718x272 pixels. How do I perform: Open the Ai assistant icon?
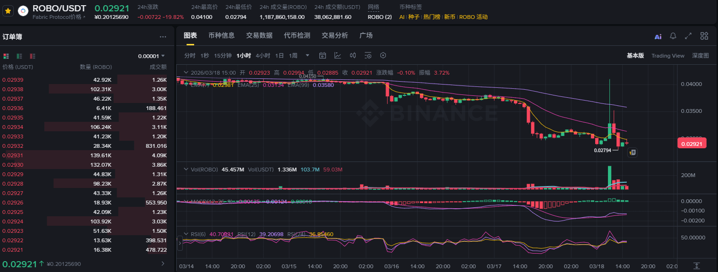point(658,36)
